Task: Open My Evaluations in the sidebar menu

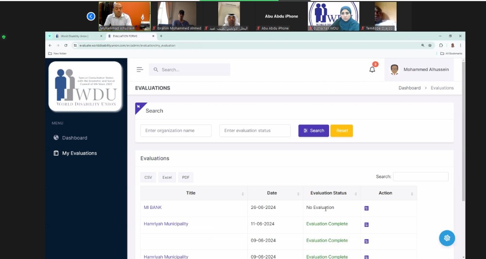Action: pyautogui.click(x=79, y=153)
